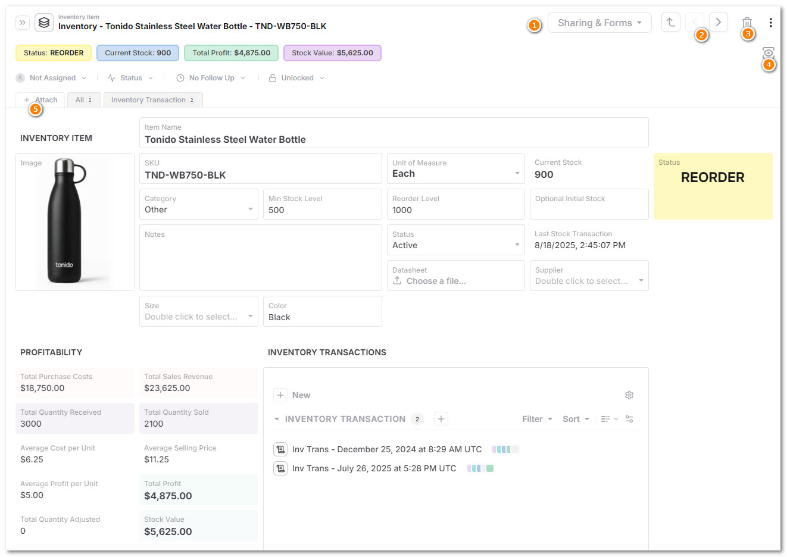Click the Total Purchase Costs value $18,750.00

42,388
